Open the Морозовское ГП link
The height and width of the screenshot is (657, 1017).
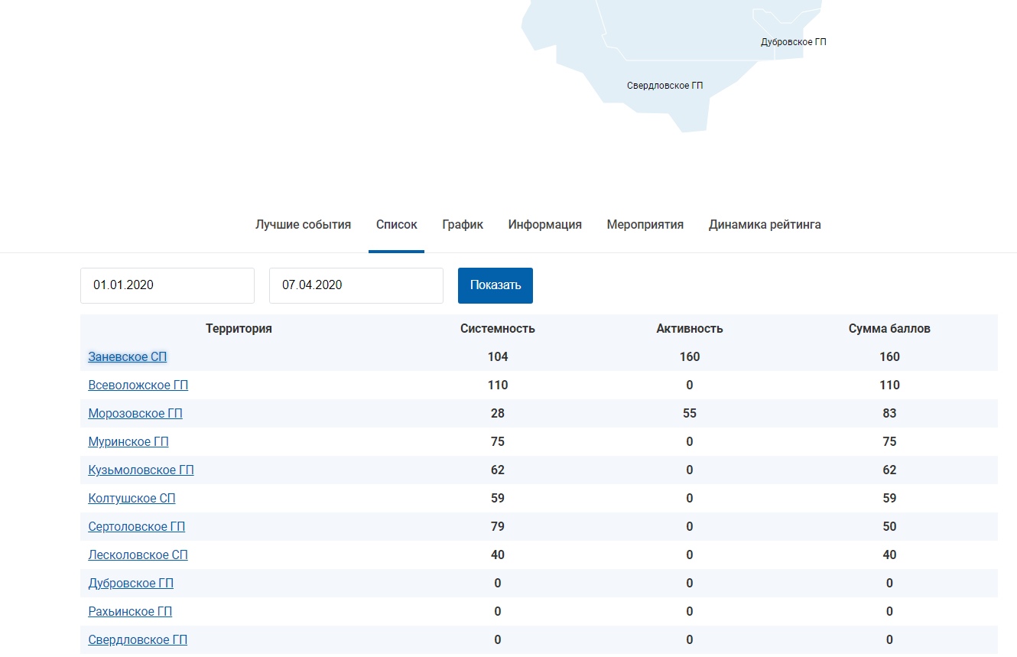point(135,413)
